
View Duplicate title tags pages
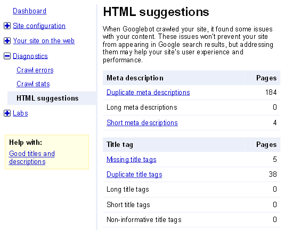coord(134,175)
